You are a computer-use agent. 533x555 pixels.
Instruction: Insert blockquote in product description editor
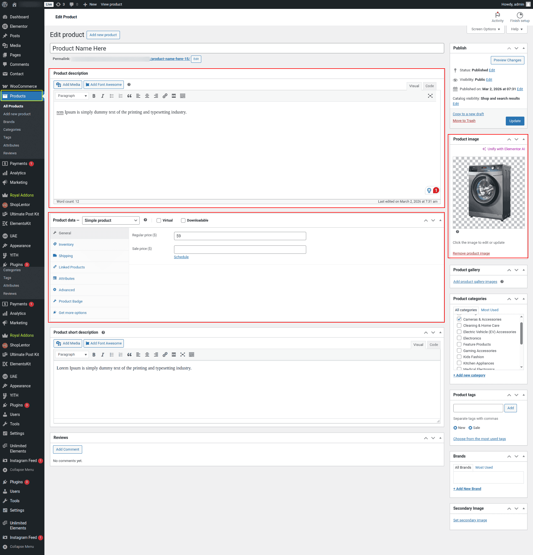tap(129, 96)
